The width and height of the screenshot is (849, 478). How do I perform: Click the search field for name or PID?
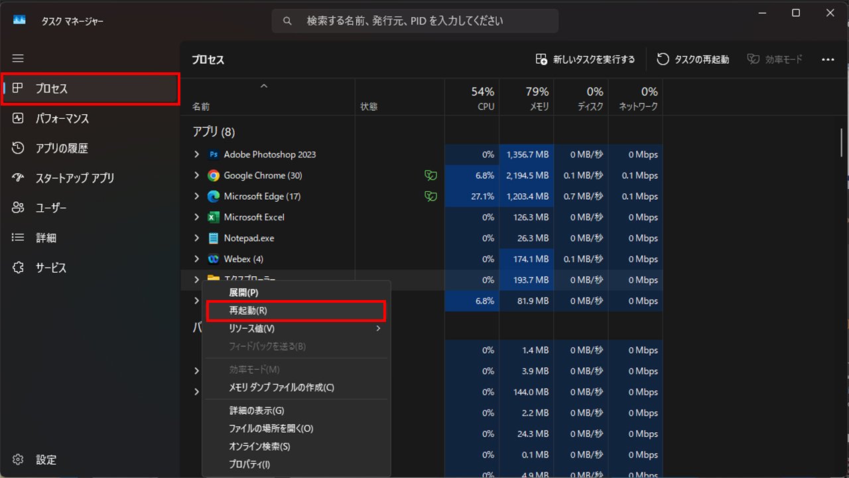point(415,21)
